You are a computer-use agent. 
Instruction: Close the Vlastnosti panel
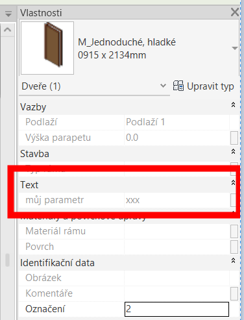tap(235, 12)
